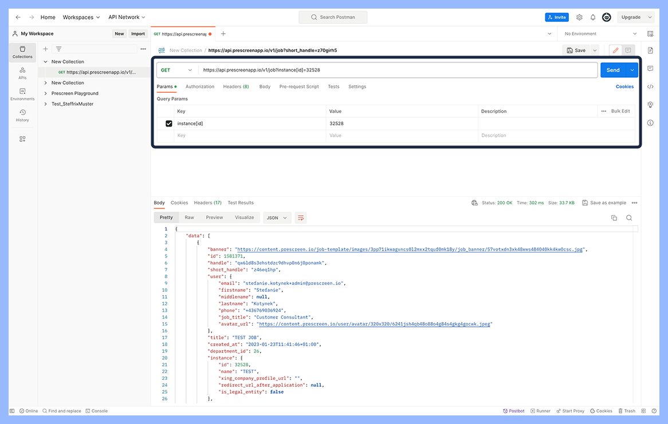Image resolution: width=668 pixels, height=424 pixels.
Task: Open settings gear icon in header
Action: [579, 17]
